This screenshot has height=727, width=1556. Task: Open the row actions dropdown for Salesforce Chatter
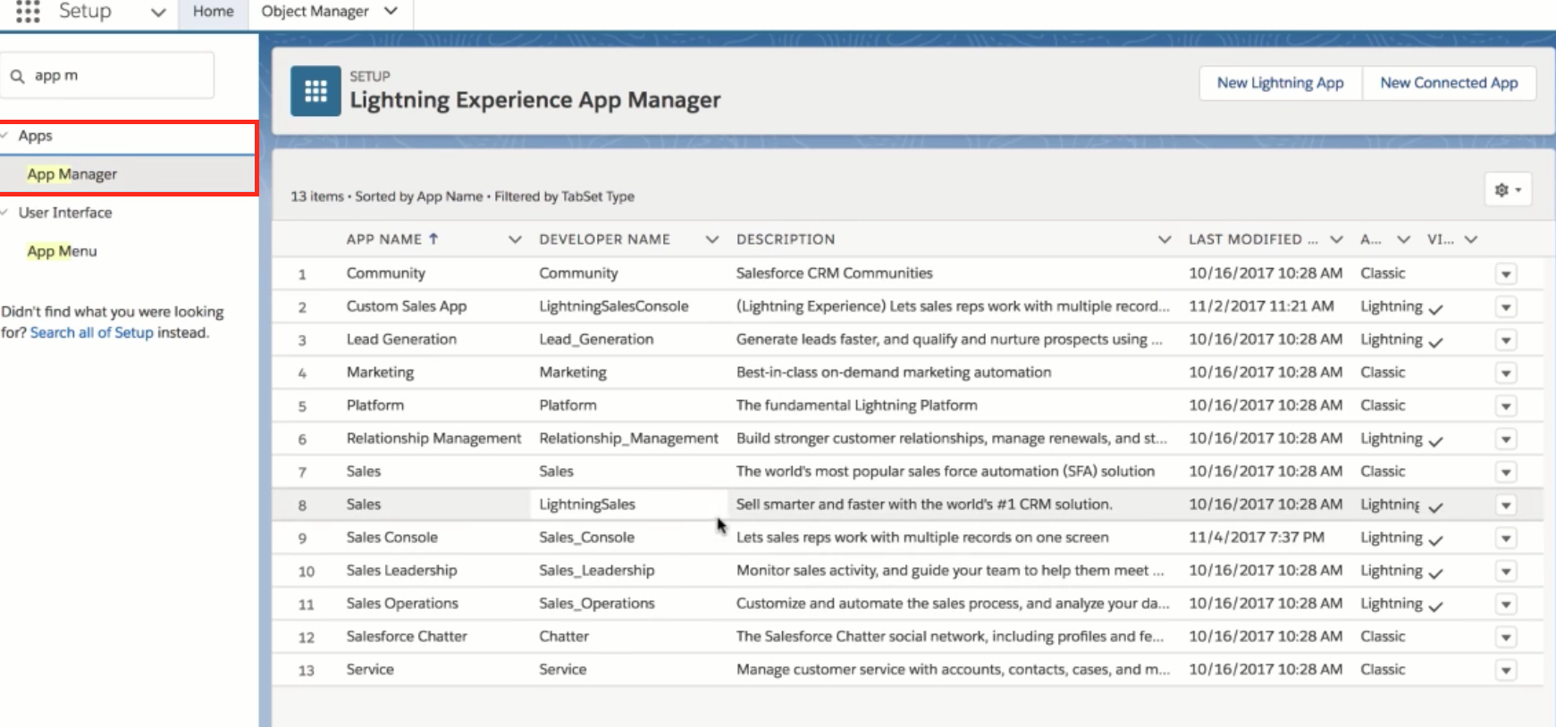pos(1506,638)
